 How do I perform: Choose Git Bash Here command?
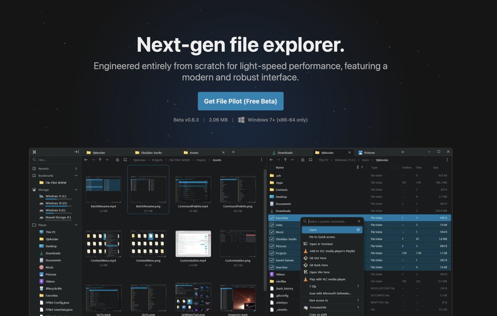332,265
